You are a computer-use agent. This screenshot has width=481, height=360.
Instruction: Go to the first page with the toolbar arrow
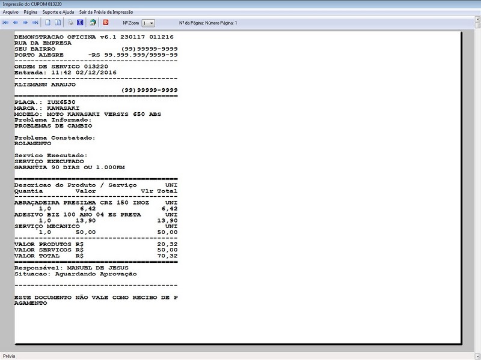point(5,23)
